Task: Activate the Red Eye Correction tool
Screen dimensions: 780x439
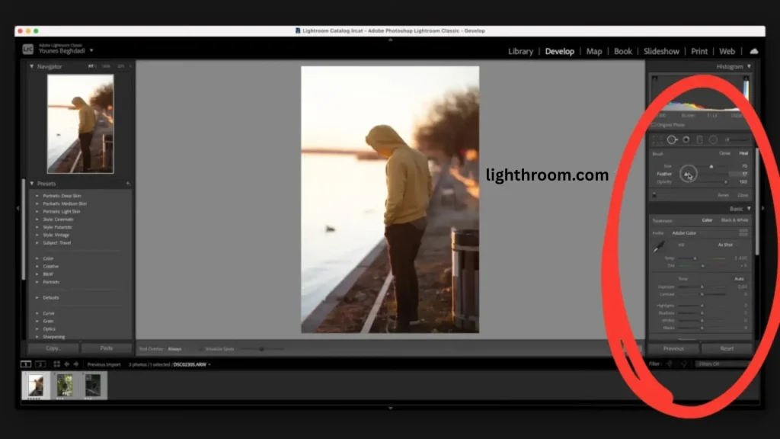Action: click(x=685, y=139)
